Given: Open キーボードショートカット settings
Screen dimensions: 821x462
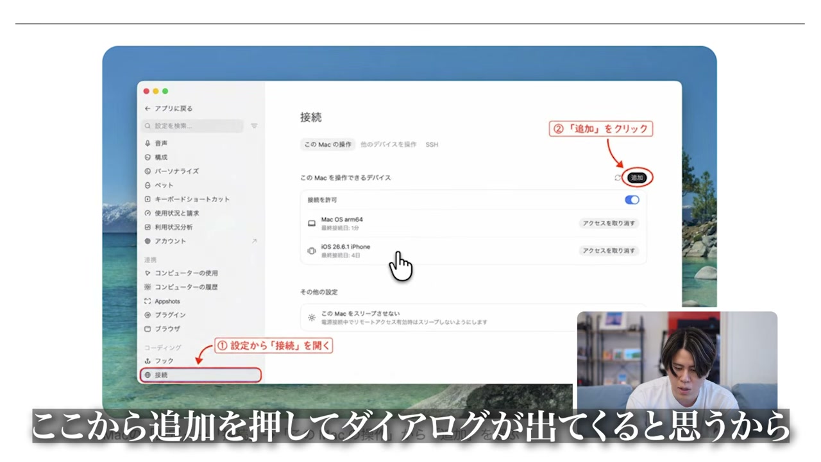Looking at the screenshot, I should [x=187, y=199].
